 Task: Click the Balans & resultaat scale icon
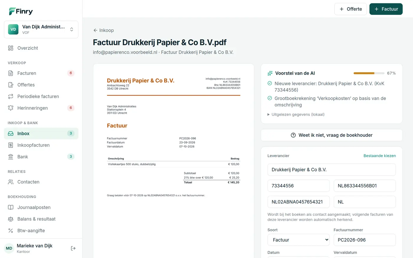(11, 219)
